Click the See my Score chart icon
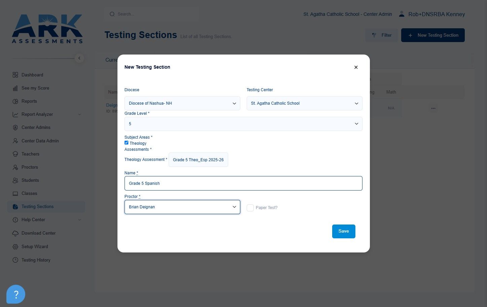 click(x=15, y=88)
